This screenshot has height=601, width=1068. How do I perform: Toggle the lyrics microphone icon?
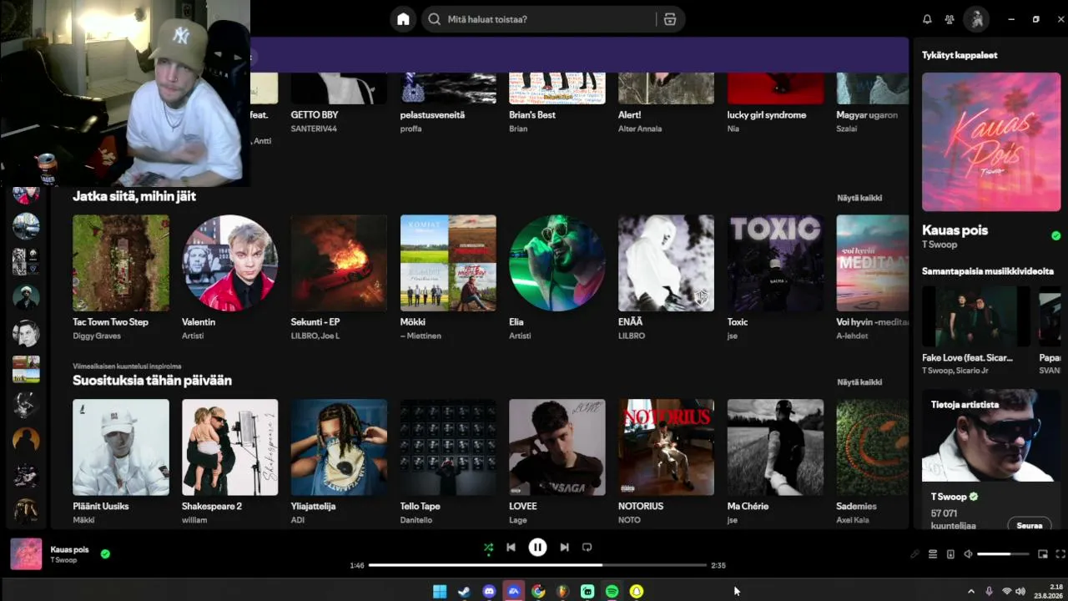click(914, 554)
